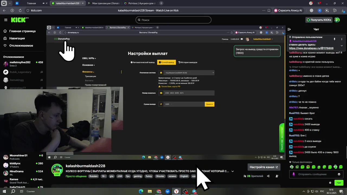
Task: Click the purple microphone badge in chat input
Action: (293, 174)
